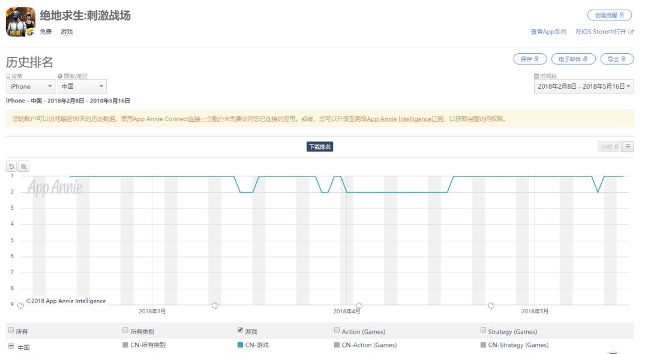Click the event marker before 2018年5月
Image resolution: width=648 pixels, height=354 pixels.
(491, 305)
